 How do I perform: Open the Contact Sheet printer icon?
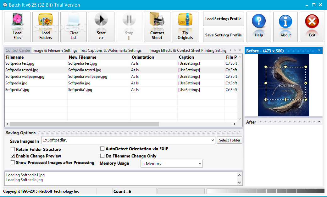point(157,27)
